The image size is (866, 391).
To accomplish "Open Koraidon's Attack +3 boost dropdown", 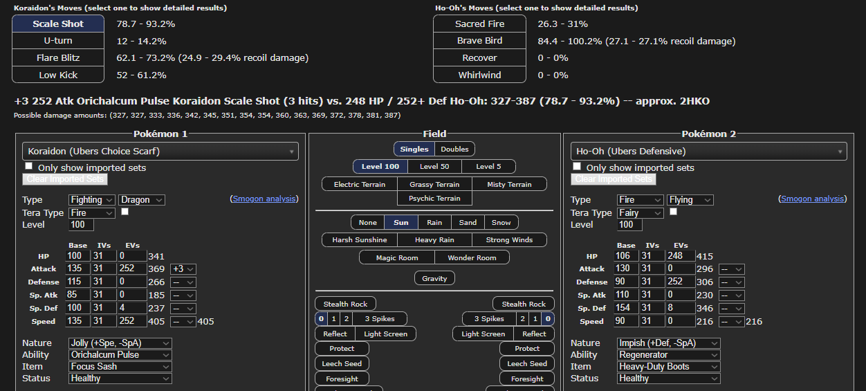I will tap(183, 269).
